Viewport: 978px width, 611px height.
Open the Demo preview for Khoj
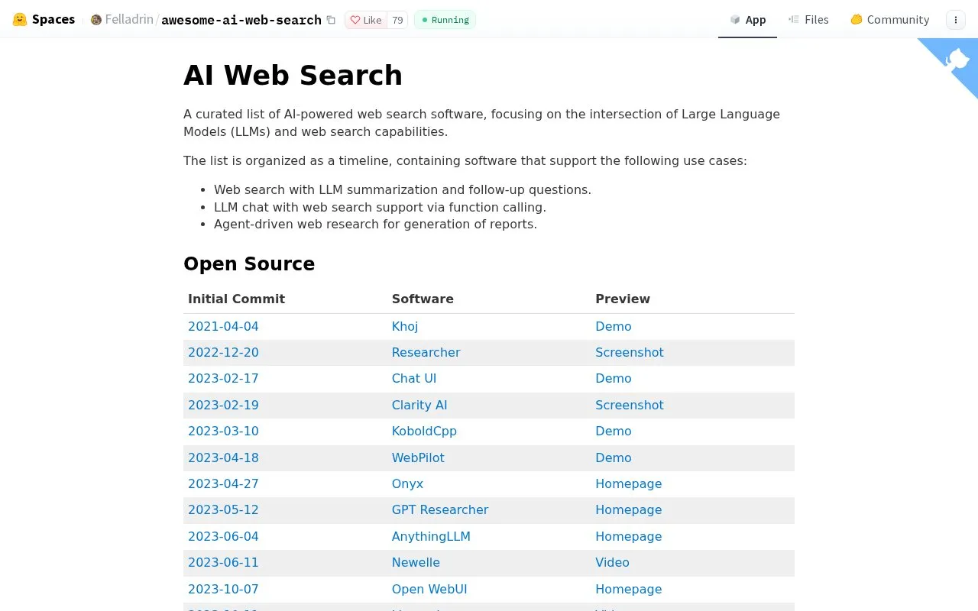click(614, 326)
